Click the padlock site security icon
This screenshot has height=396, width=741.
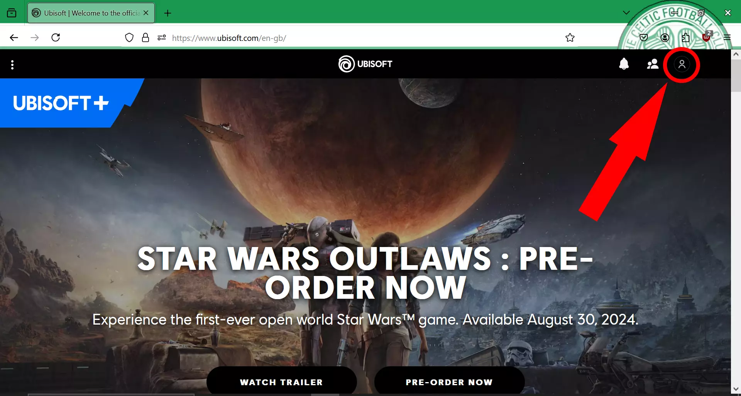pyautogui.click(x=145, y=37)
